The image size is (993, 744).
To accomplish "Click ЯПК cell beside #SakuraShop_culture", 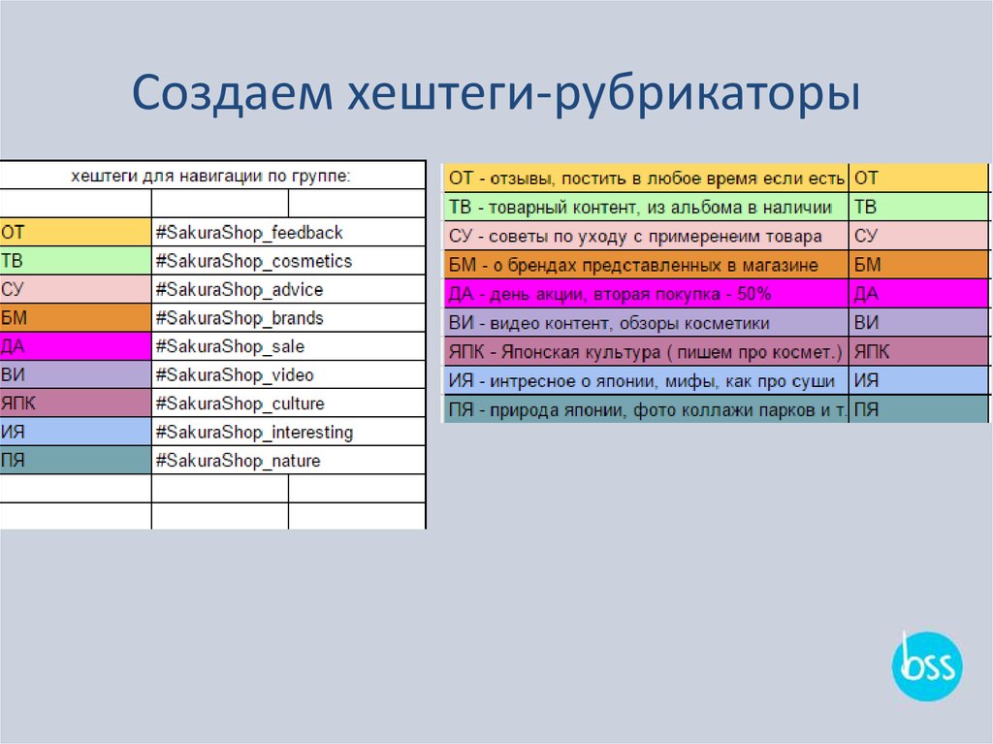I will click(76, 404).
